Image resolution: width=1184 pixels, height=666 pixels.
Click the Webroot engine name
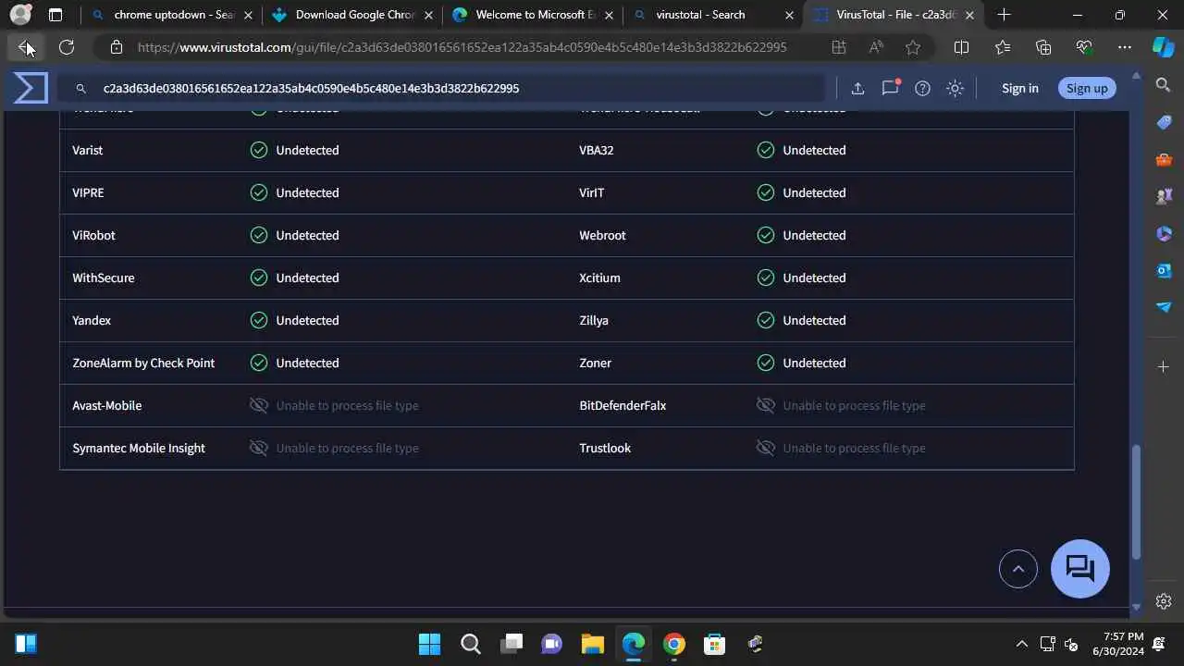pos(602,235)
